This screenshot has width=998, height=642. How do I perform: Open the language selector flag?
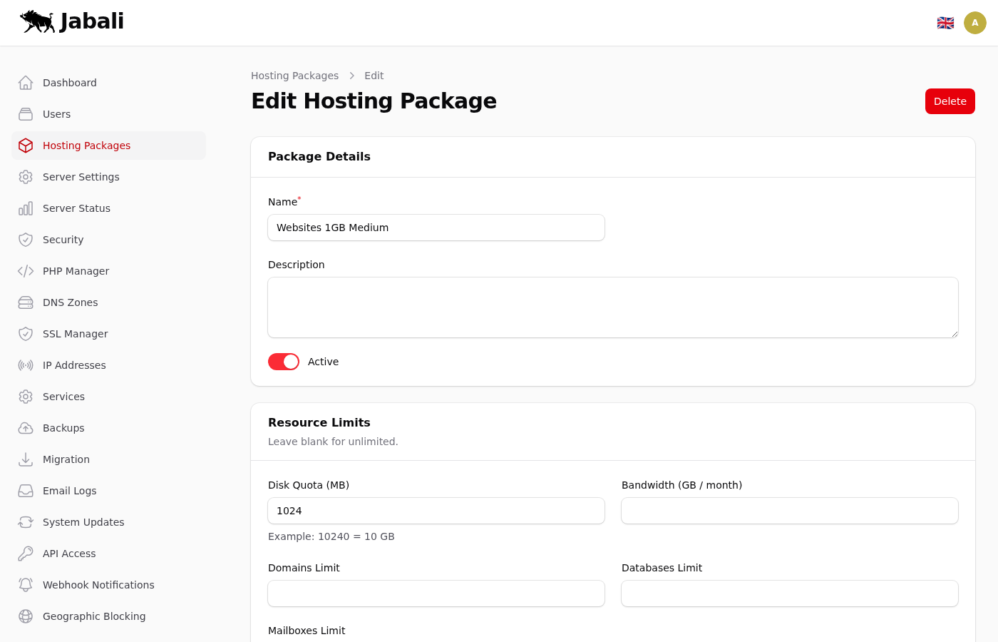945,23
